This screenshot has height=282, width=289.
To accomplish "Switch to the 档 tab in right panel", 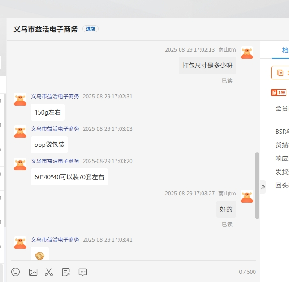I will [285, 50].
